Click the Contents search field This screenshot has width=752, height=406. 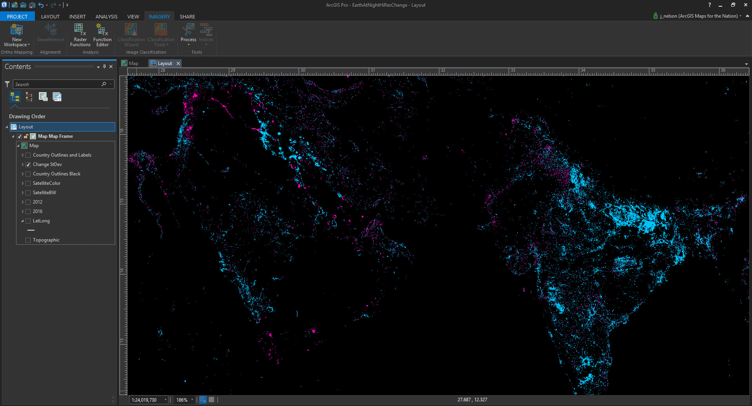coord(57,84)
